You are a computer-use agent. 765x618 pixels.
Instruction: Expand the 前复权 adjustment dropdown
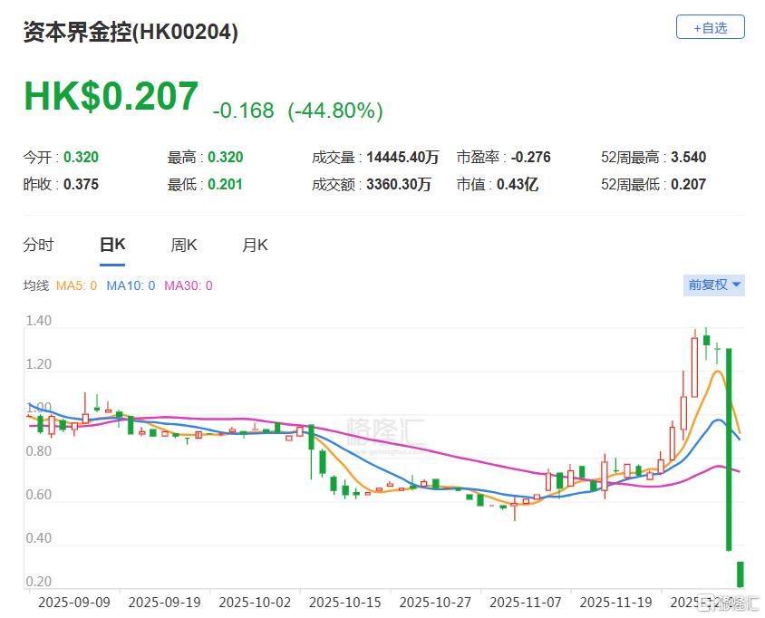pos(714,285)
